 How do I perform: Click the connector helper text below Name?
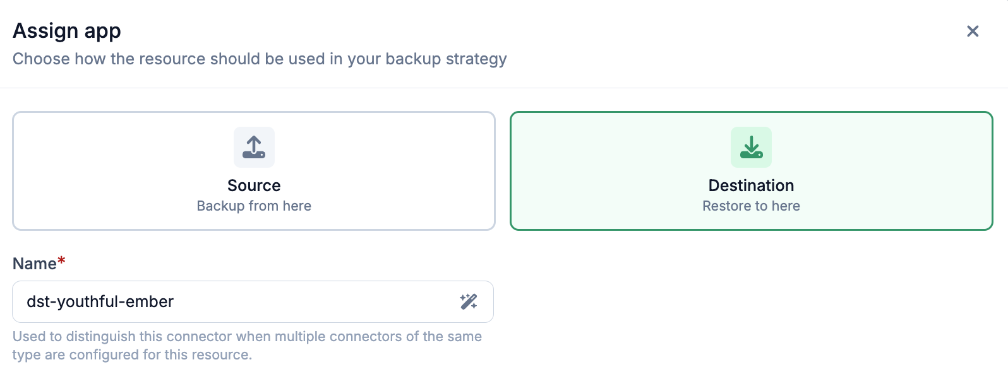click(247, 346)
